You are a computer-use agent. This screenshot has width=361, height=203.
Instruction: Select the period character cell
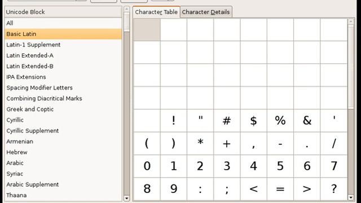tap(307, 143)
